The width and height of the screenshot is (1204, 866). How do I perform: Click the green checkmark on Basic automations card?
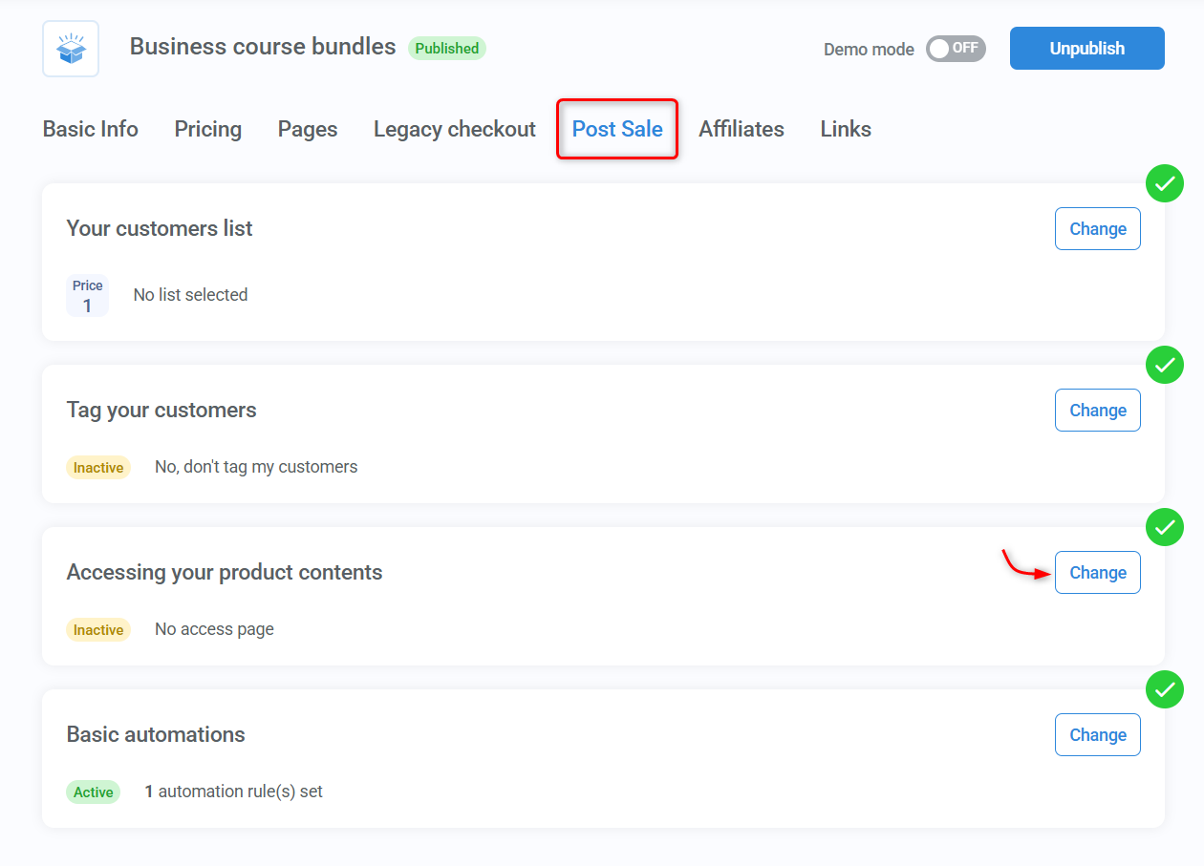[1165, 689]
